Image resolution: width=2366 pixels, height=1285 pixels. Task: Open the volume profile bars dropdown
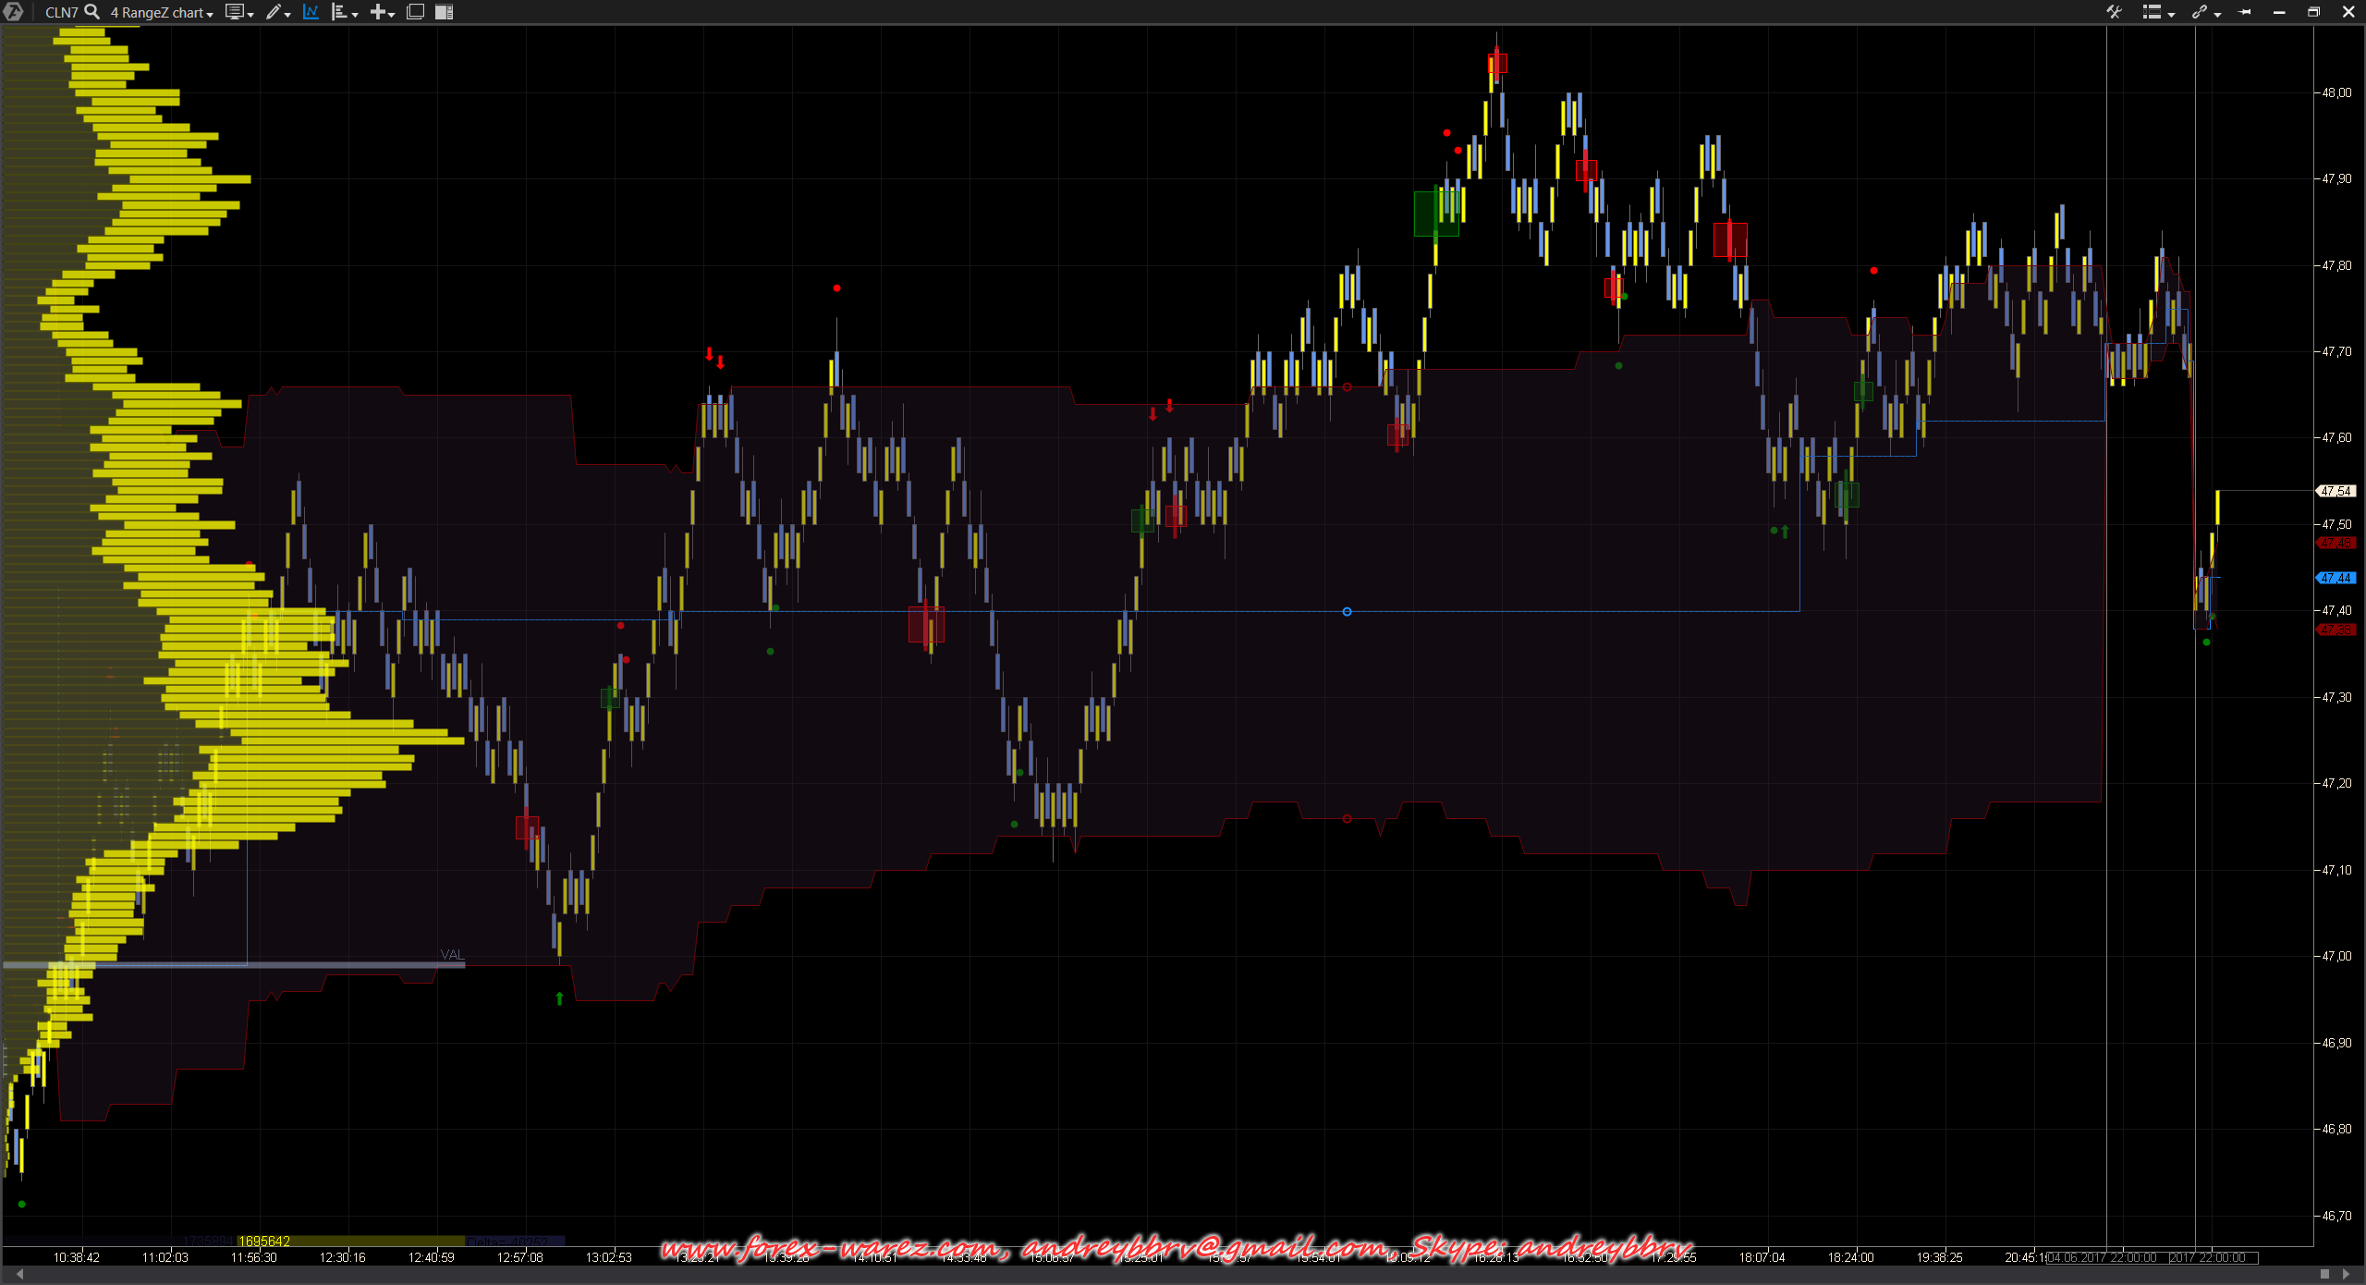click(x=344, y=12)
